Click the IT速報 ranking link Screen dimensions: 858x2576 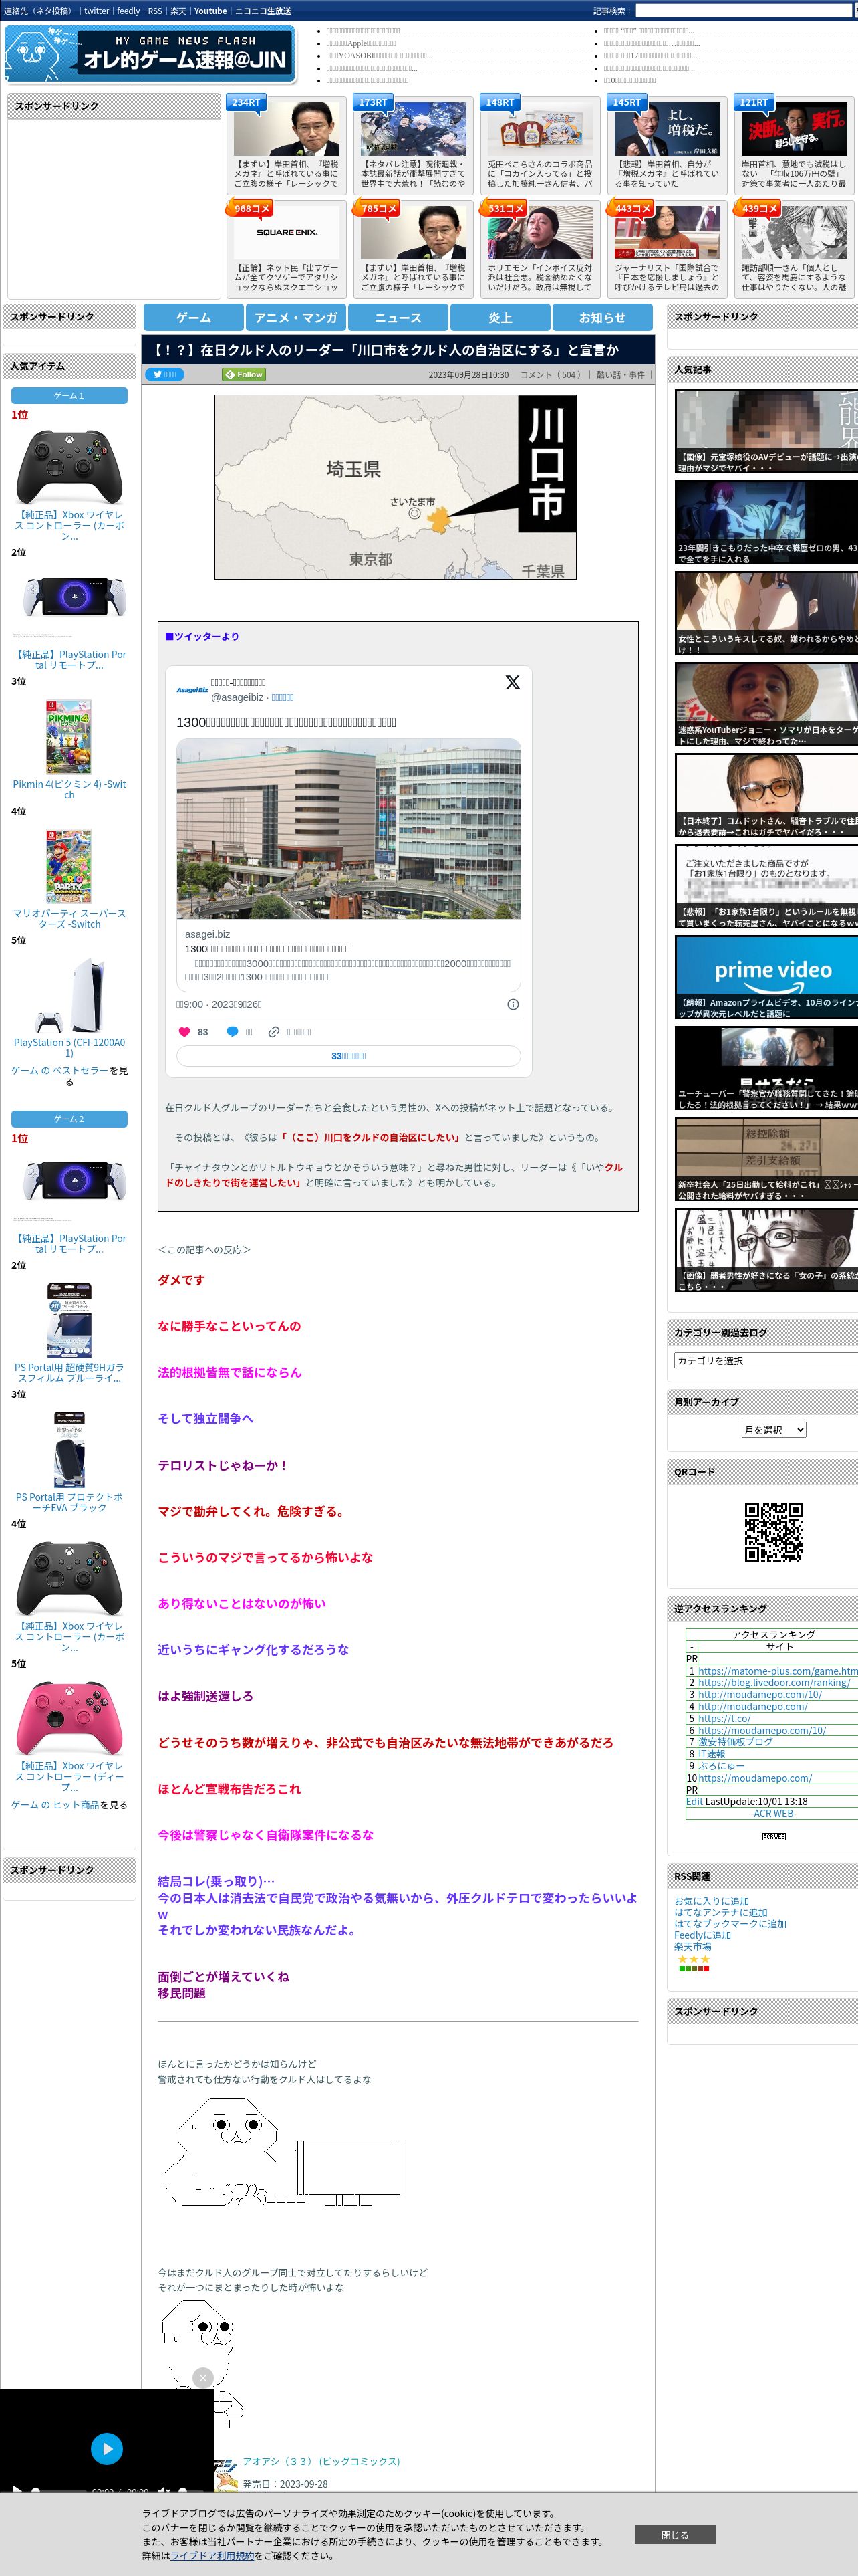click(711, 1753)
